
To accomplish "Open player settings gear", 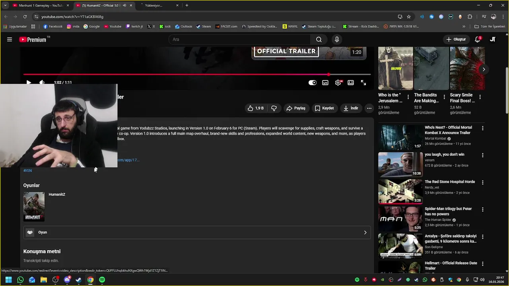I will coord(338,83).
